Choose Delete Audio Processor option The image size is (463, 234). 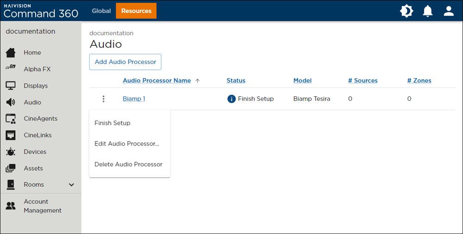tap(128, 164)
